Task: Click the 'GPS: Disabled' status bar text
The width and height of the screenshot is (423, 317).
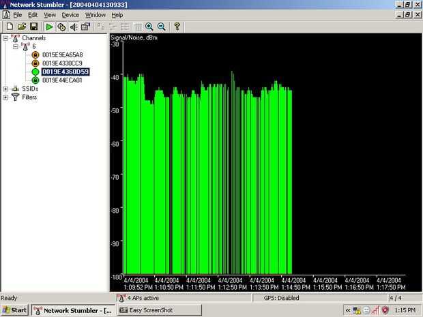Action: (x=281, y=298)
